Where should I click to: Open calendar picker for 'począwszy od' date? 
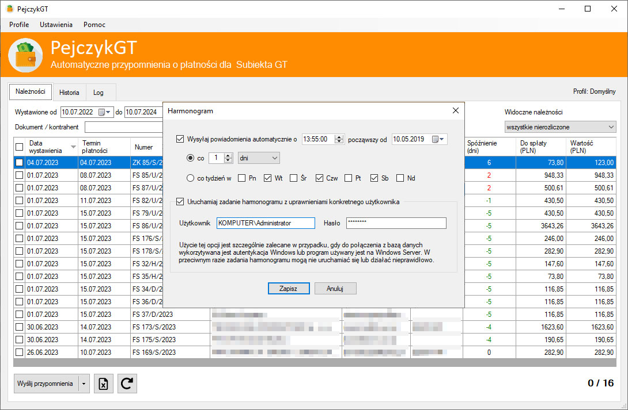[438, 139]
